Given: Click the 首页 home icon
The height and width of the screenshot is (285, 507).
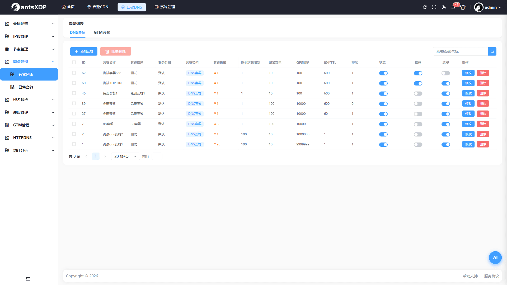Looking at the screenshot, I should click(64, 7).
